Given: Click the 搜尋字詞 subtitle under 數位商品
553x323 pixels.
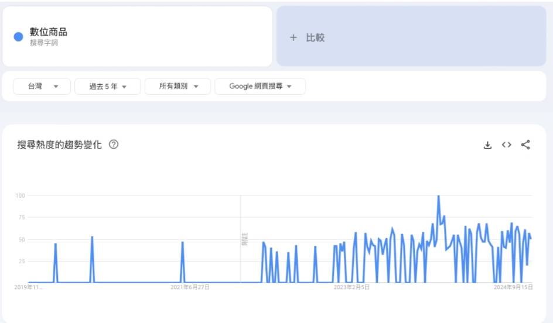Looking at the screenshot, I should tap(44, 43).
